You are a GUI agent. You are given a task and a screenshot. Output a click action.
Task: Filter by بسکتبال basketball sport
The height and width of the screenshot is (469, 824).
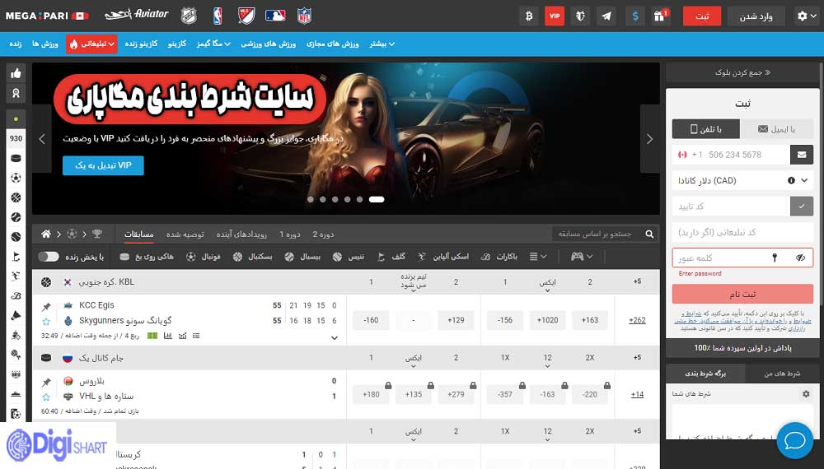253,257
